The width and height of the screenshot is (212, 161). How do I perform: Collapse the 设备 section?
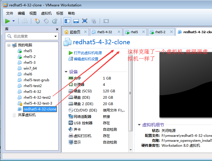click(x=66, y=72)
